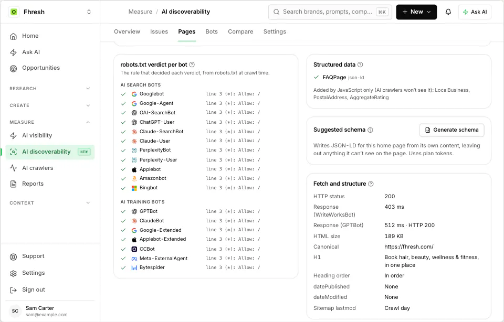This screenshot has height=322, width=504.
Task: Click the GPTBot row name
Action: pyautogui.click(x=149, y=211)
